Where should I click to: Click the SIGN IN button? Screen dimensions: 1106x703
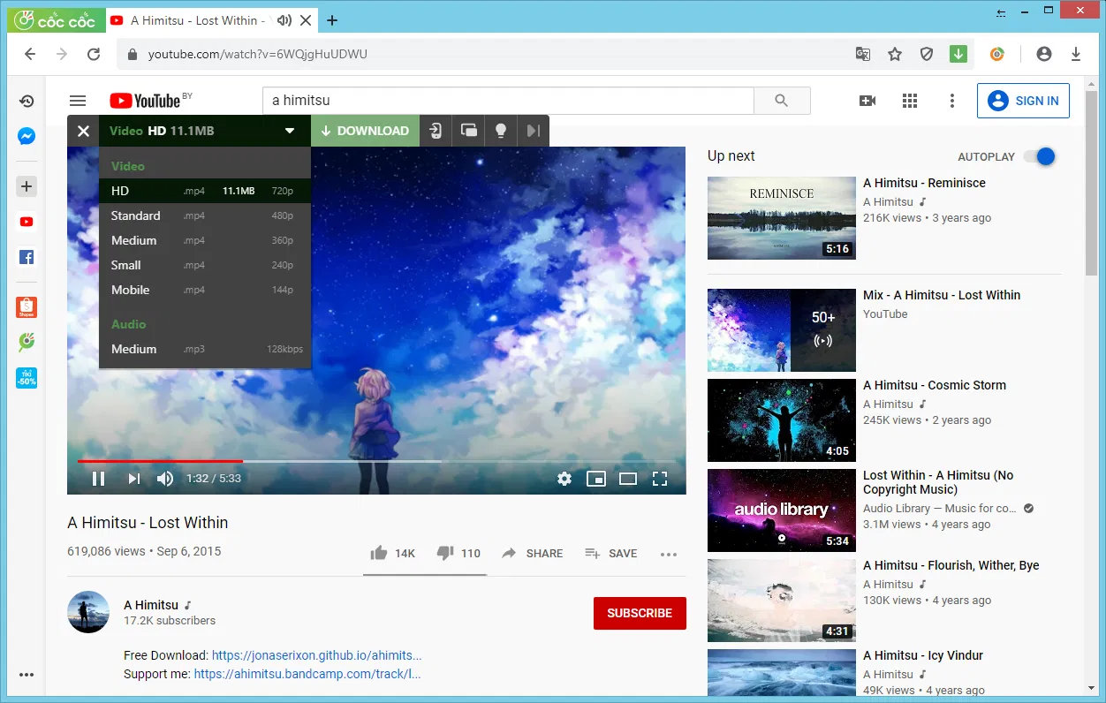pyautogui.click(x=1023, y=101)
